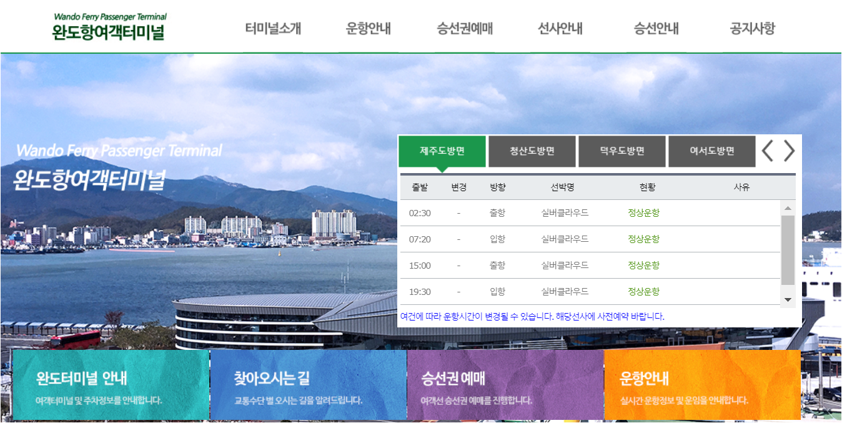Switch to the 청산도방면 tab
The width and height of the screenshot is (842, 423).
[x=532, y=151]
